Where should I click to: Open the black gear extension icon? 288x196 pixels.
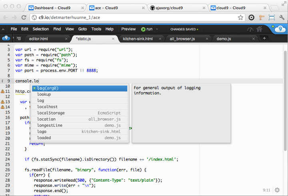pos(251,18)
